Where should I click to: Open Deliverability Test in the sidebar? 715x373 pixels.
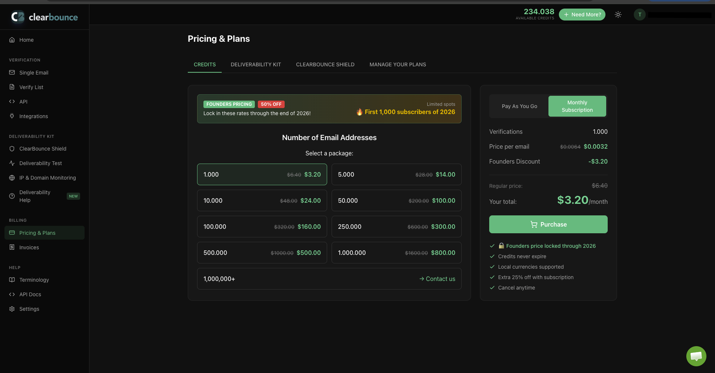[40, 163]
